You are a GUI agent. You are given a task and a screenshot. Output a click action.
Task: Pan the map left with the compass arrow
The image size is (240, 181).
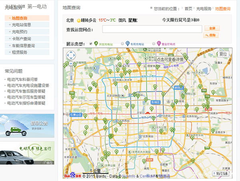click(68, 55)
